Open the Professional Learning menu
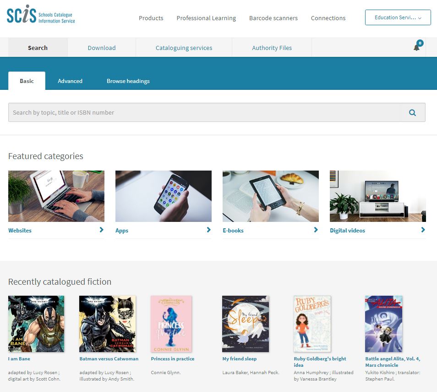 [x=206, y=18]
